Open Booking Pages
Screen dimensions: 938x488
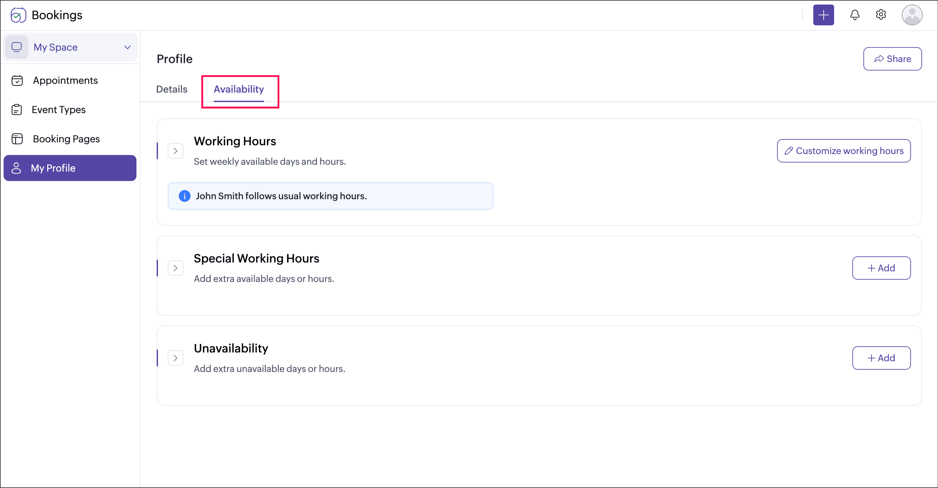70,139
